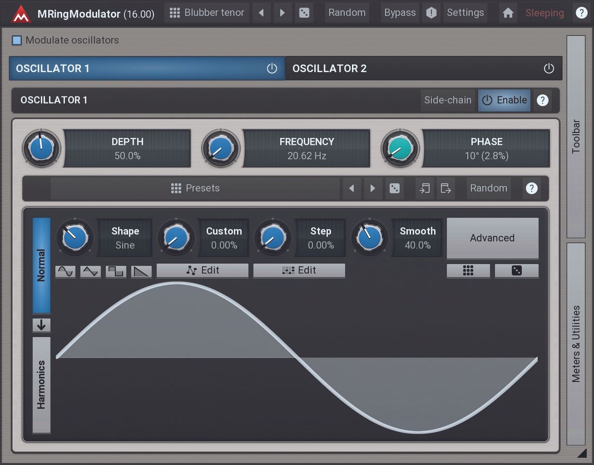Adjust the Frequency knob
594x465 pixels.
221,148
